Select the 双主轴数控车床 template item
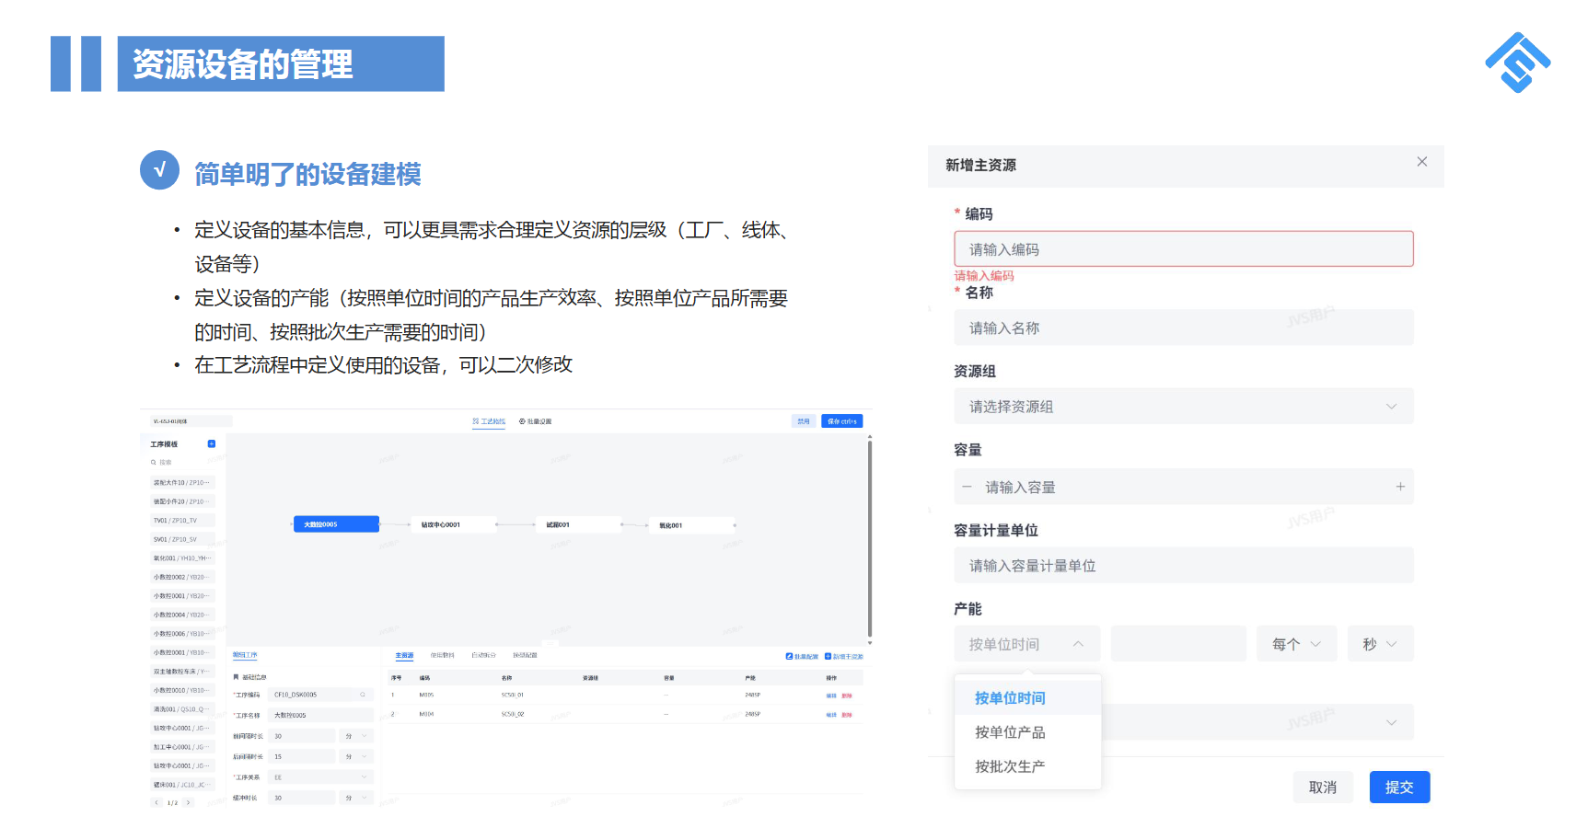The width and height of the screenshot is (1576, 828). pyautogui.click(x=182, y=672)
